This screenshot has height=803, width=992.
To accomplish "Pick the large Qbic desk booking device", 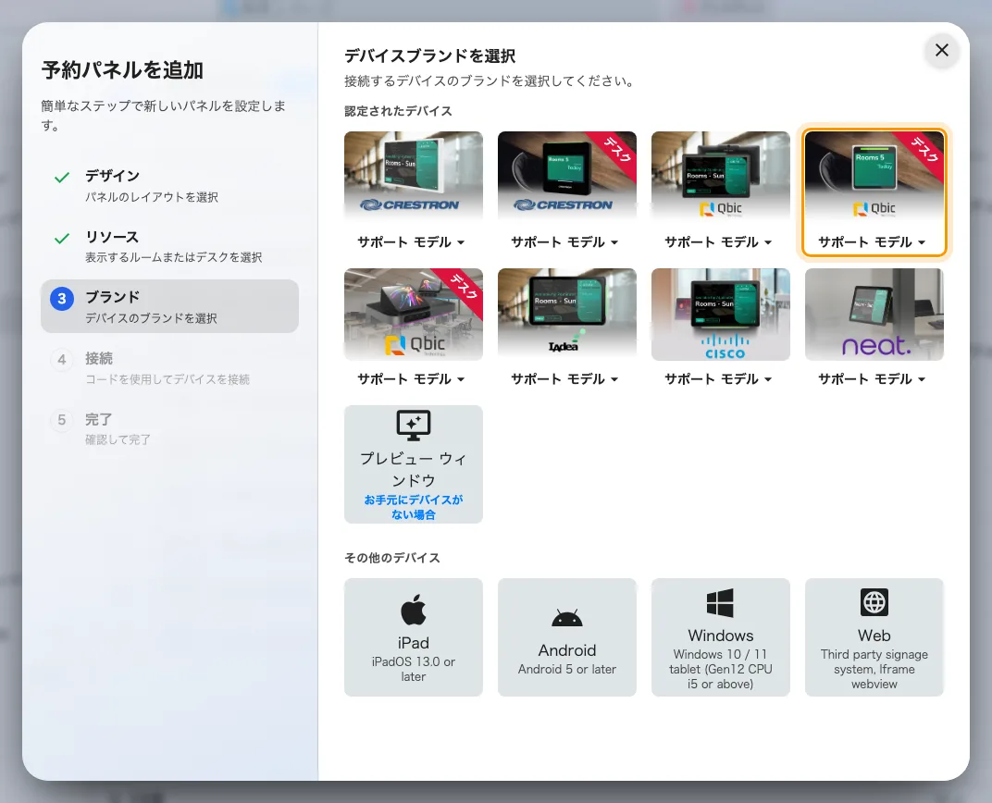I will tap(413, 315).
